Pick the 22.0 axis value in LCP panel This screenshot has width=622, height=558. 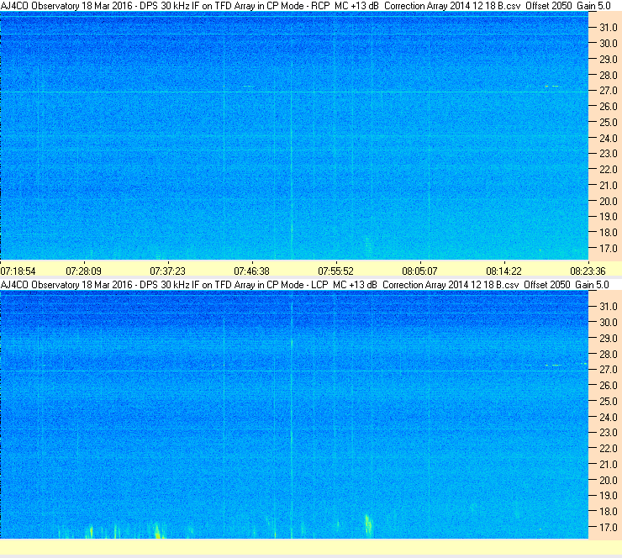609,449
